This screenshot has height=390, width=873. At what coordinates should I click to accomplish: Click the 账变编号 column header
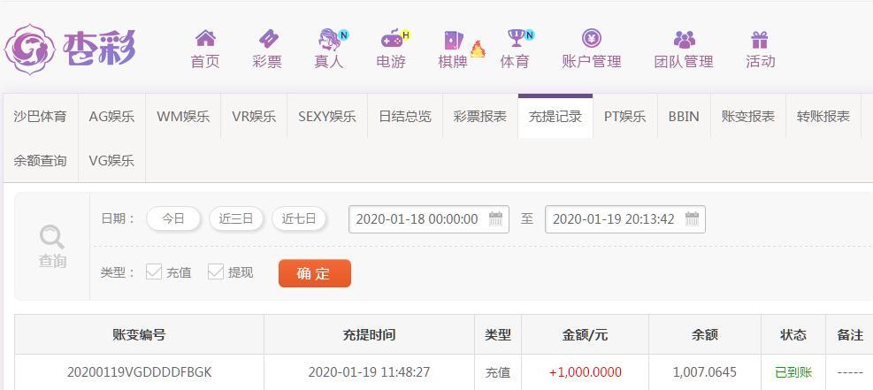coord(139,334)
